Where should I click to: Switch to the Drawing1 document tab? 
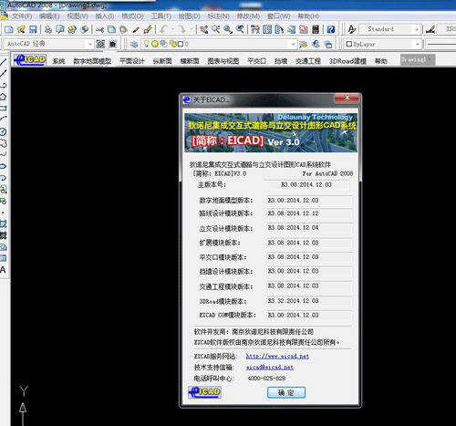418,59
